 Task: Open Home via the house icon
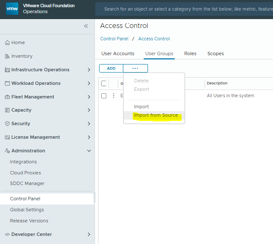(x=7, y=43)
